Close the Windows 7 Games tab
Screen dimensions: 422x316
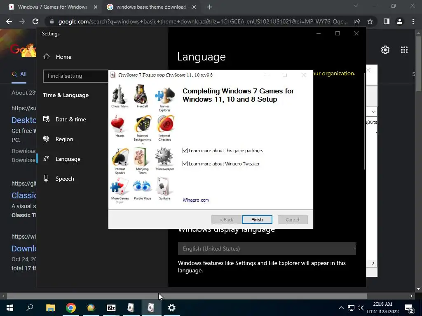(x=95, y=7)
